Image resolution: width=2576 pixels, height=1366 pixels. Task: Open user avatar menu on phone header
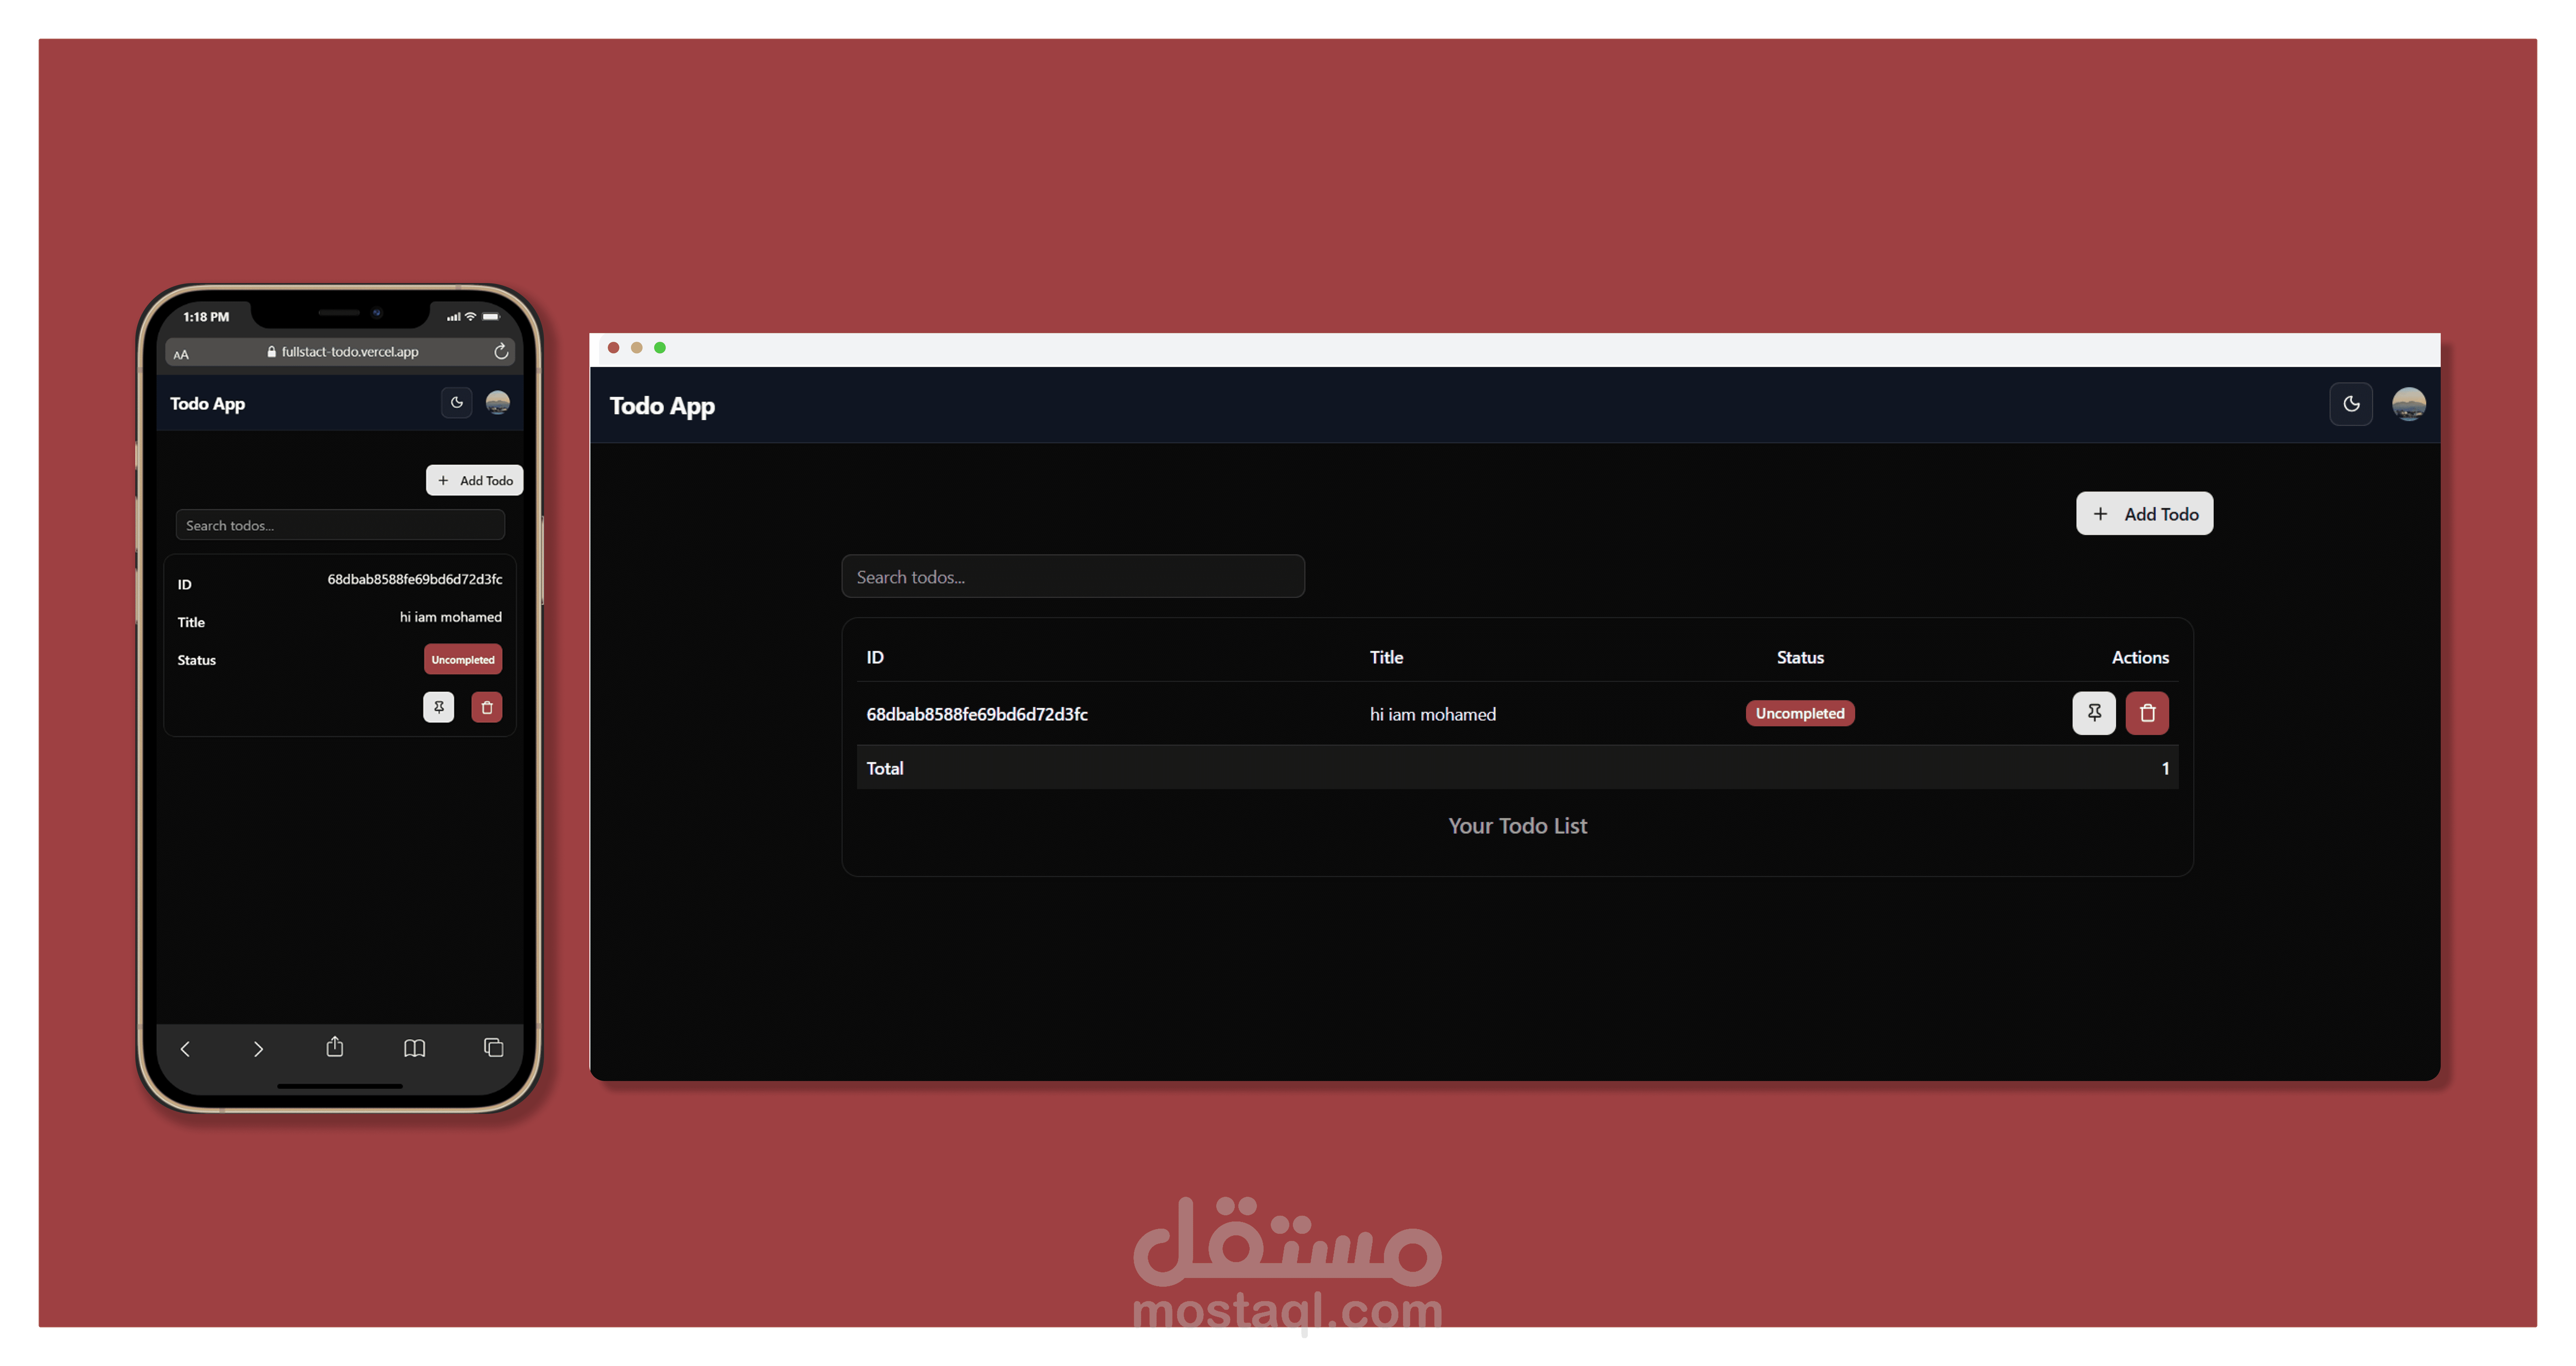pos(498,403)
